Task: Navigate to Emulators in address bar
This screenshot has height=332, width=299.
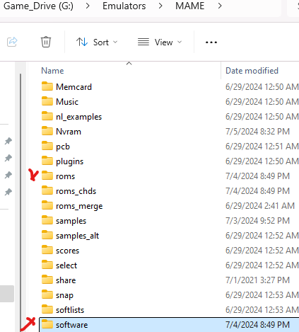Action: pyautogui.click(x=124, y=6)
